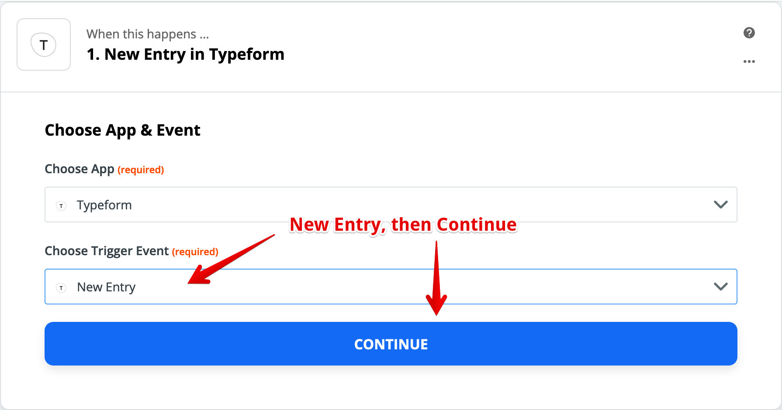Click the Choose App & Event heading
Viewport: 782px width, 410px height.
122,130
